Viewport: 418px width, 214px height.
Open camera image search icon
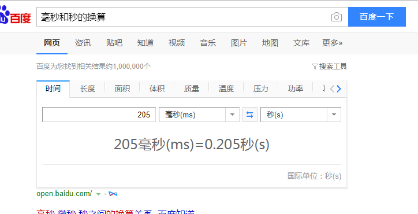[x=337, y=17]
